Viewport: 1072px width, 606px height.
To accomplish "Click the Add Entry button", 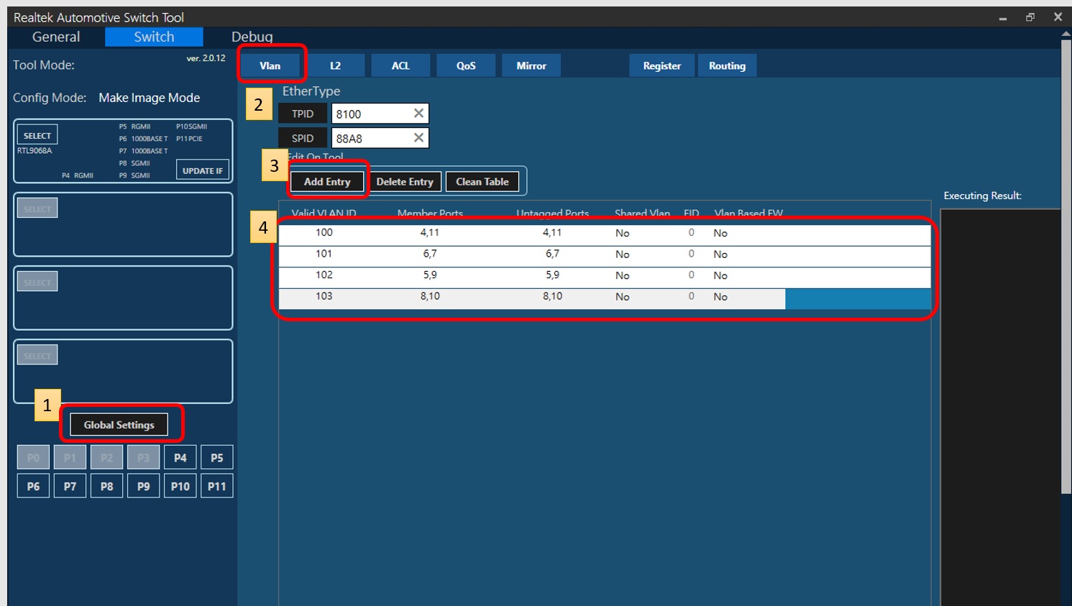I will coord(327,182).
